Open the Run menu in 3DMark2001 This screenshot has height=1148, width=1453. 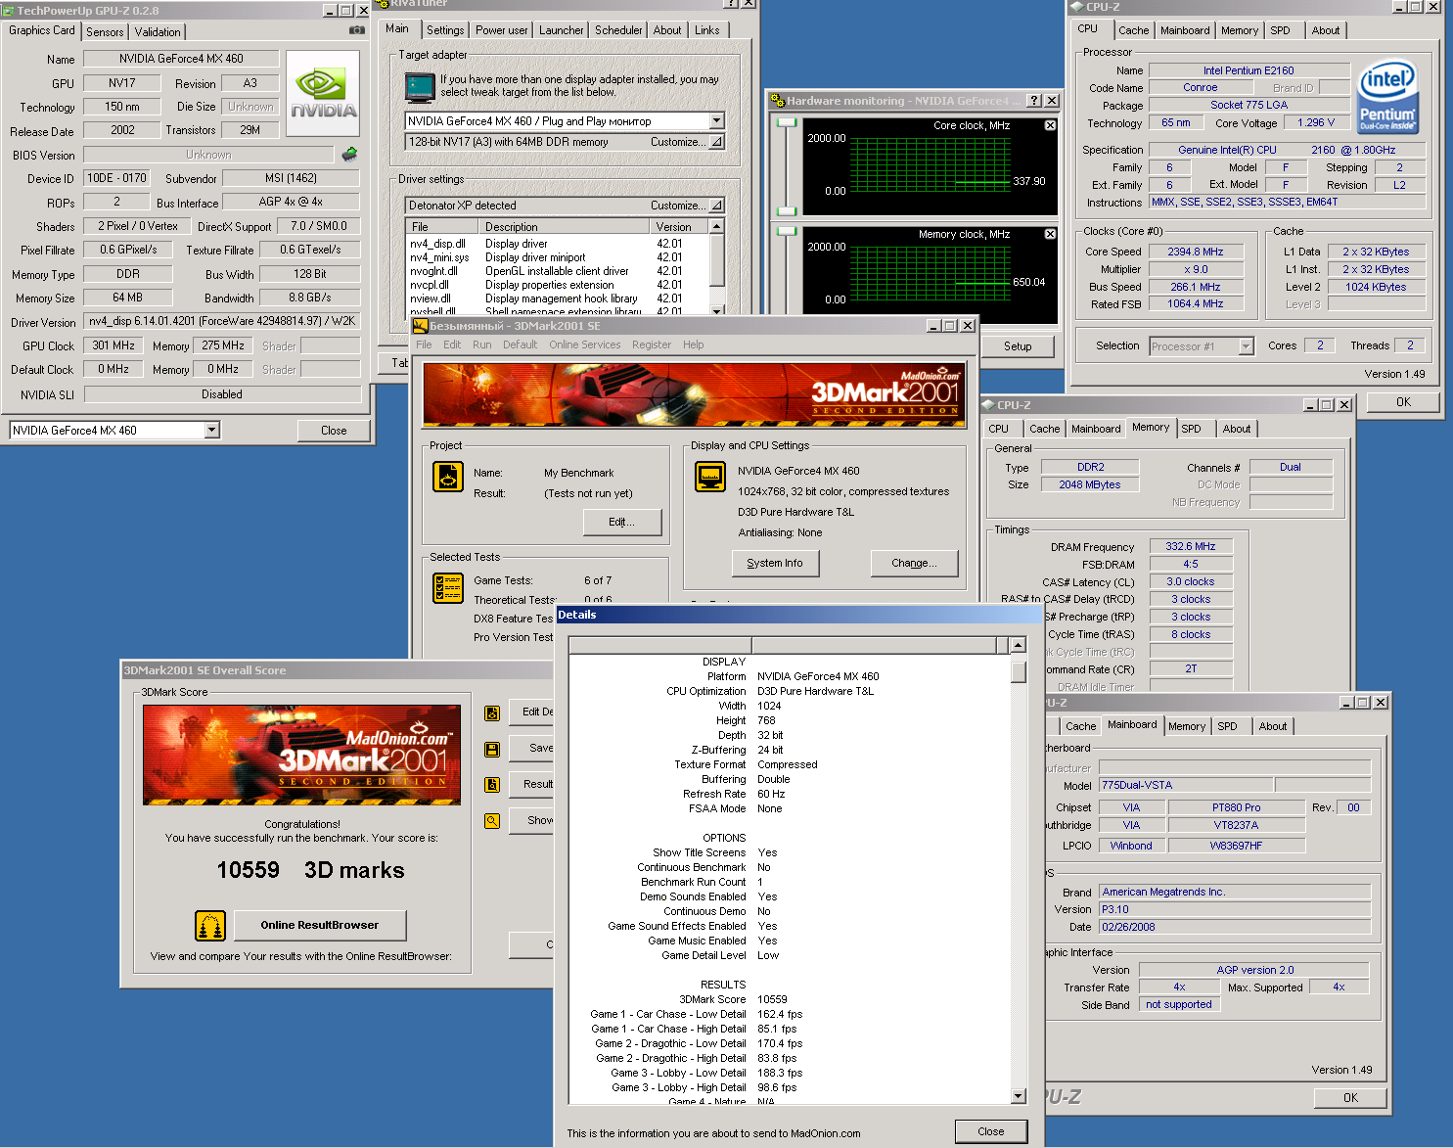point(481,344)
